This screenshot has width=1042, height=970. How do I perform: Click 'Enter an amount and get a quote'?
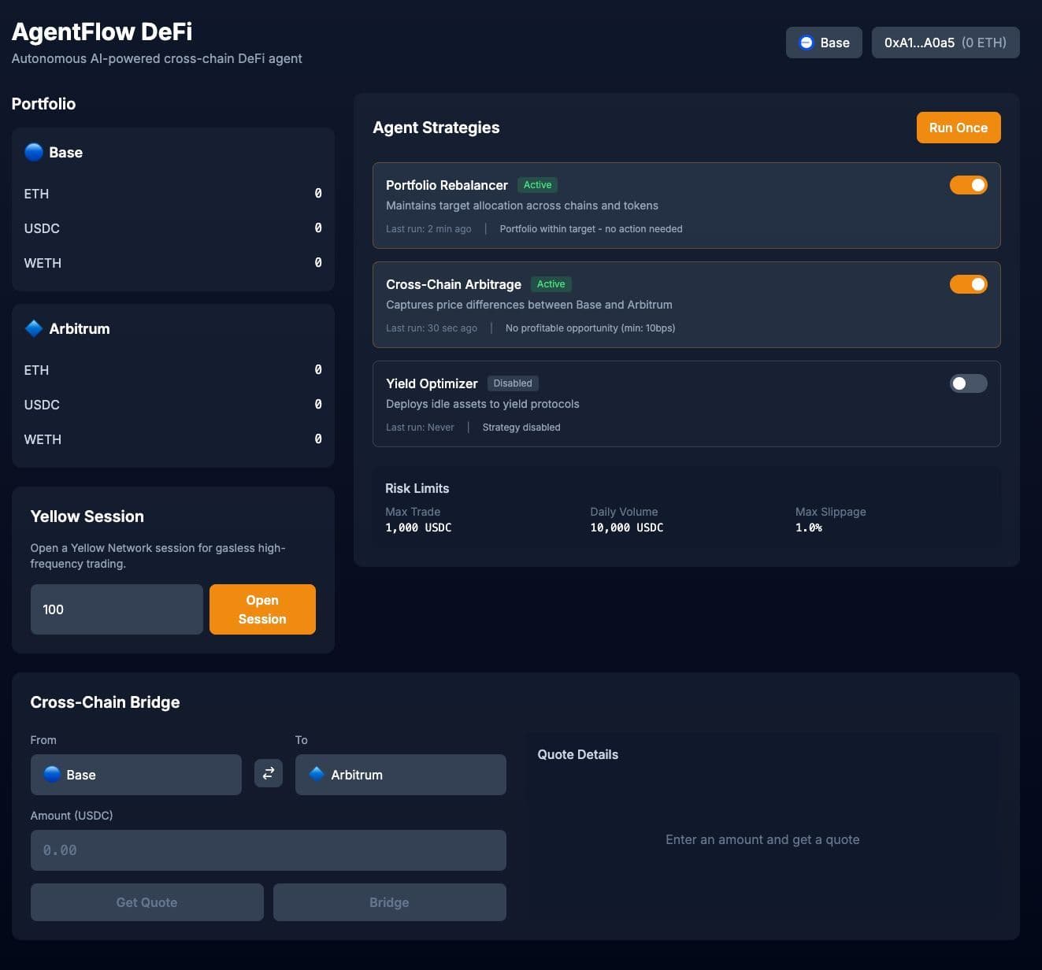pos(762,839)
